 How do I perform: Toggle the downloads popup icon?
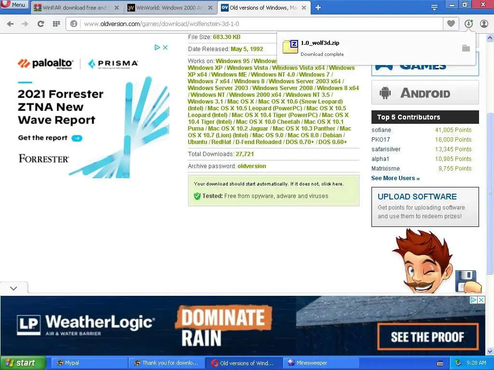coord(468,24)
